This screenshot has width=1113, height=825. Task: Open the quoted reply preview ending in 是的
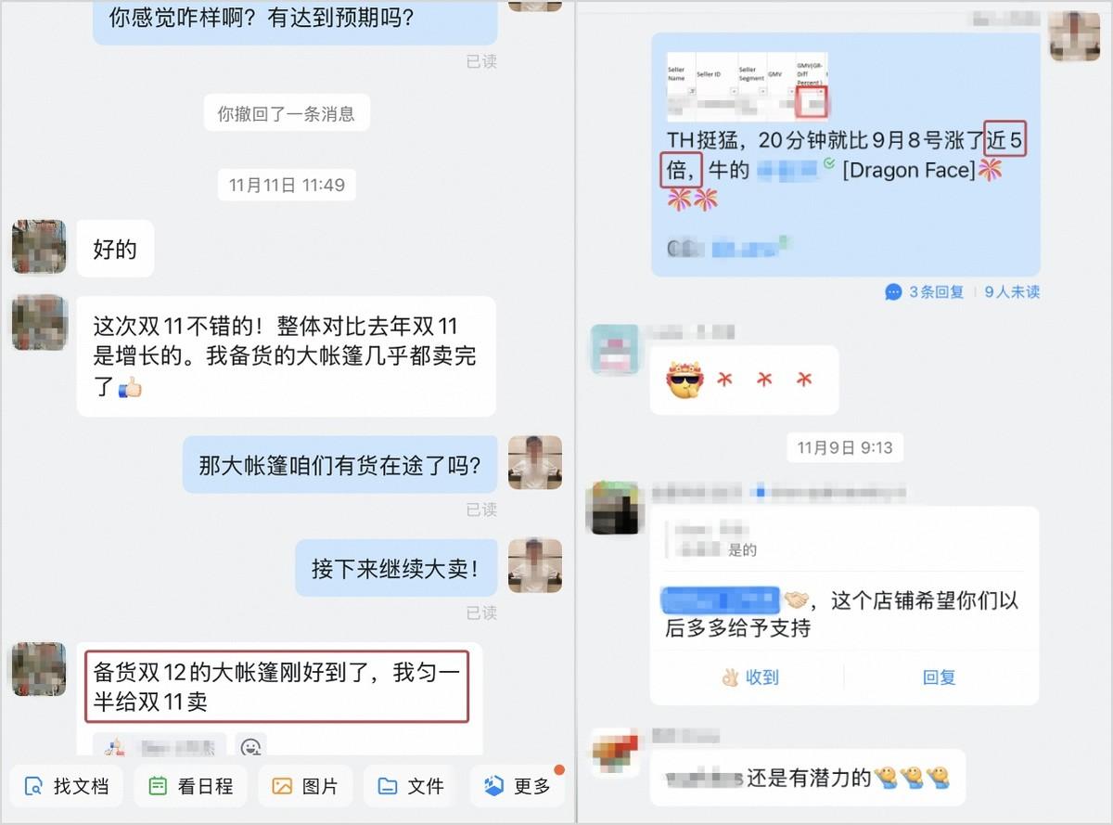click(843, 541)
